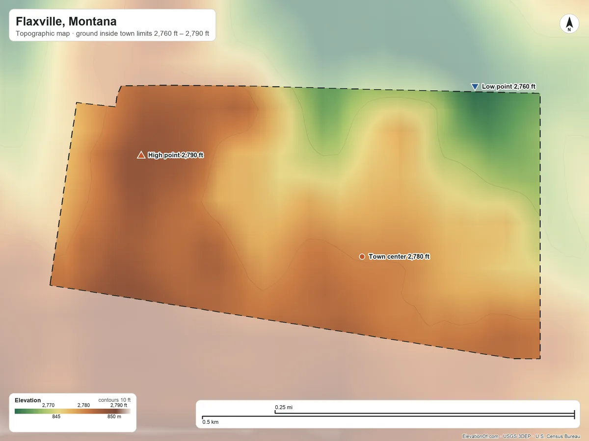
Task: Click the scale bar line
Action: [x=388, y=416]
